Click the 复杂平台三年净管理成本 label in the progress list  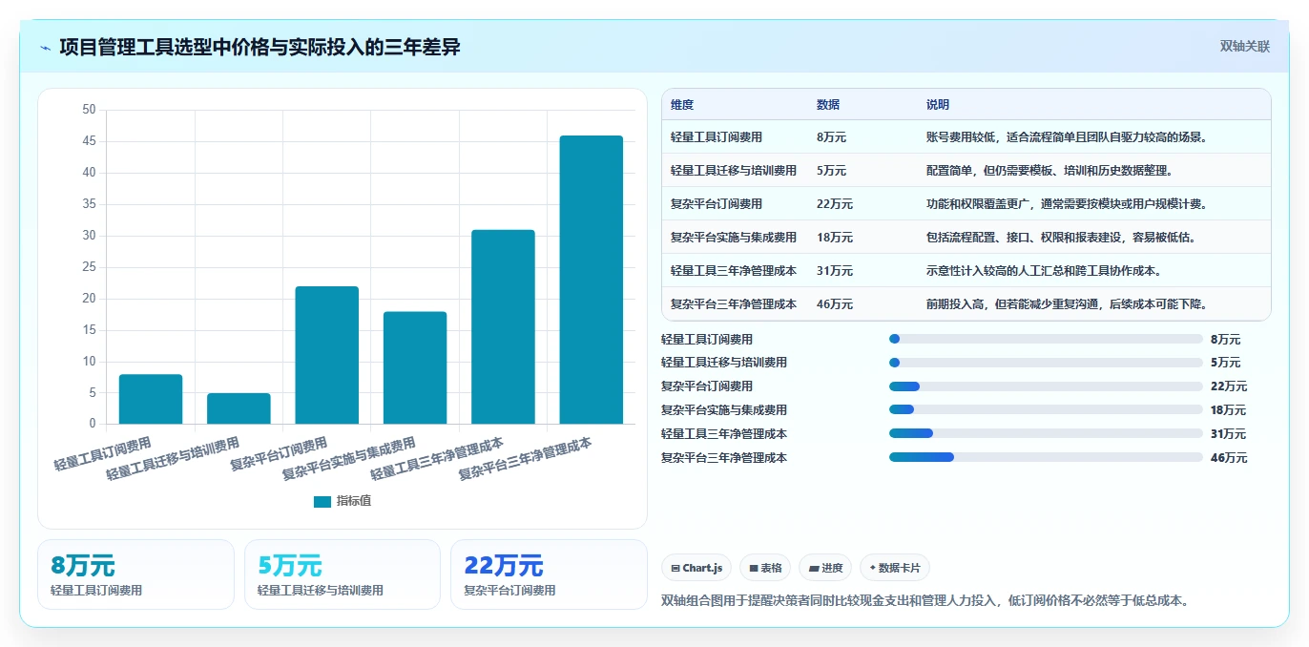[724, 458]
